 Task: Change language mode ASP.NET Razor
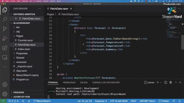(x=147, y=101)
